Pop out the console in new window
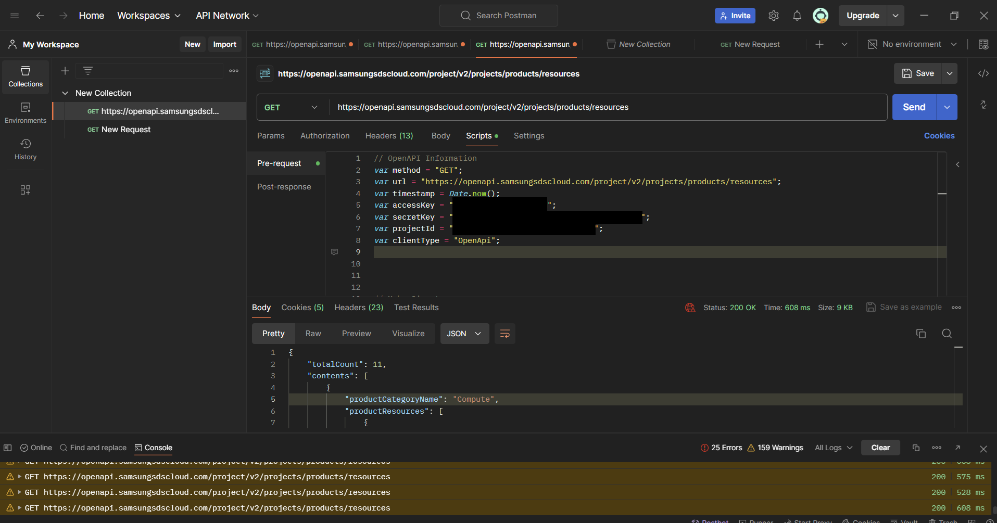997x523 pixels. click(x=957, y=448)
